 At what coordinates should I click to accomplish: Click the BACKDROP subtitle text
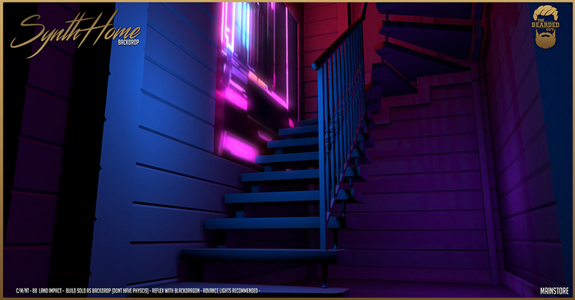[x=128, y=43]
